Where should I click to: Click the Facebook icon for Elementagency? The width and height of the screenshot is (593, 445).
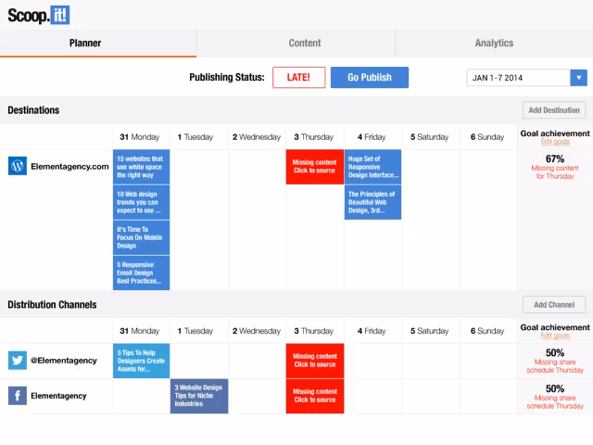pos(18,396)
